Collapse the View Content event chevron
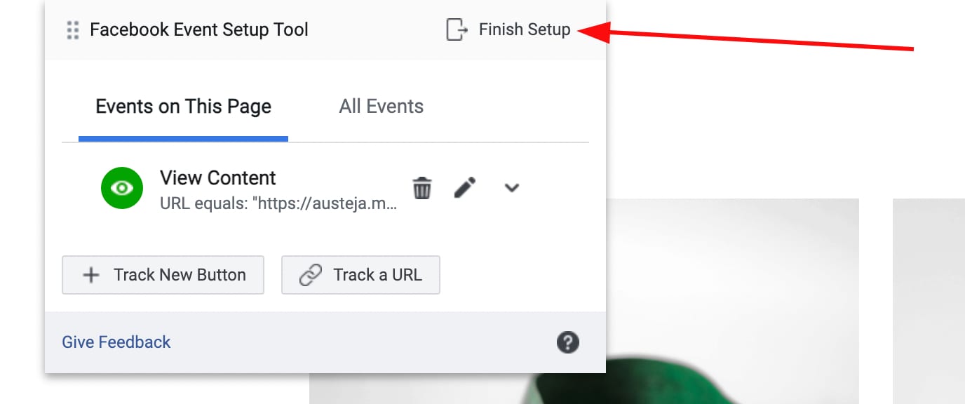The width and height of the screenshot is (965, 404). [512, 188]
